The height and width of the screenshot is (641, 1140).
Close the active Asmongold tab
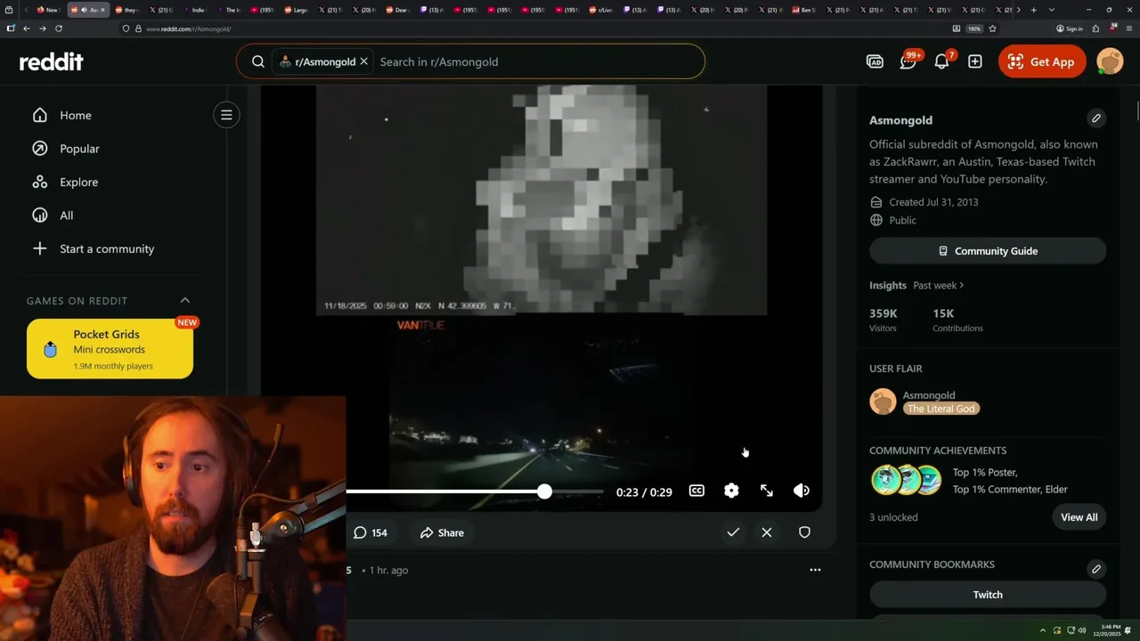(102, 10)
